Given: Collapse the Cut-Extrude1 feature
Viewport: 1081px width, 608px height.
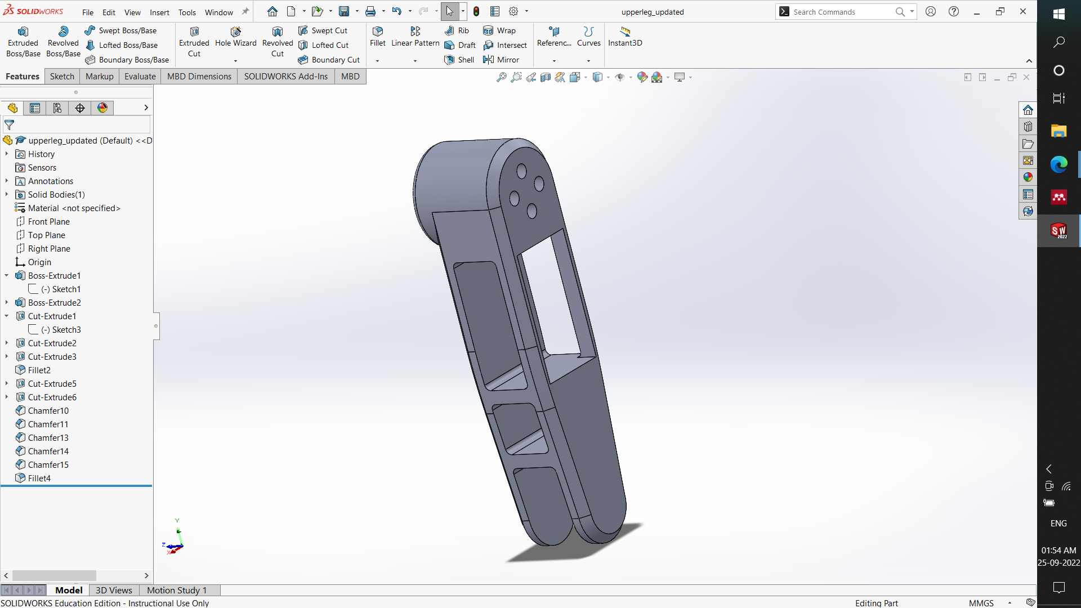Looking at the screenshot, I should pos(6,316).
